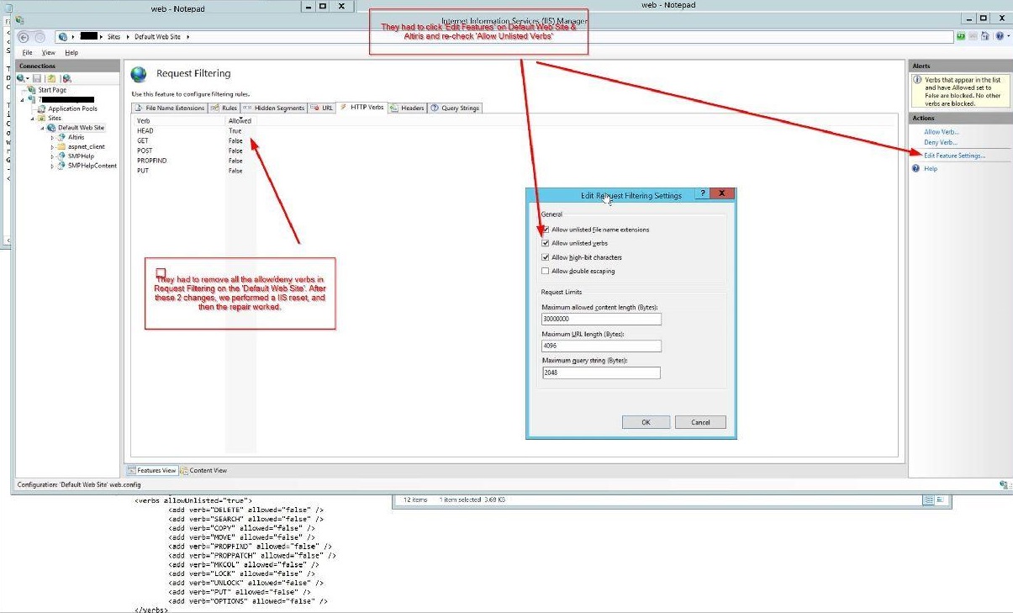The height and width of the screenshot is (613, 1013).
Task: Enable Allow double escaping checkbox
Action: click(546, 271)
